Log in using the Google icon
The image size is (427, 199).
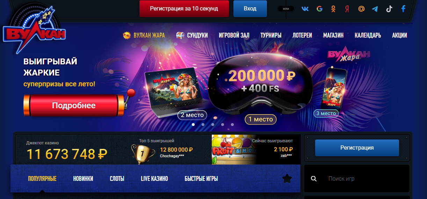pyautogui.click(x=319, y=9)
